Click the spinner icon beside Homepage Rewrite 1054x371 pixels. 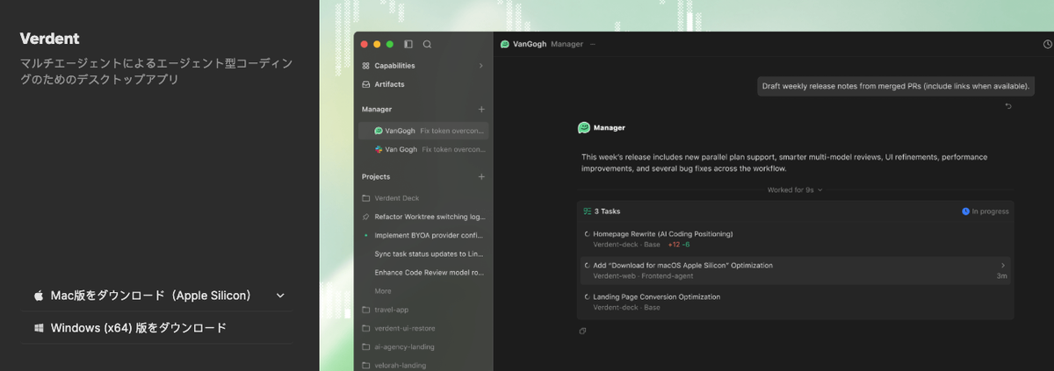(x=587, y=234)
